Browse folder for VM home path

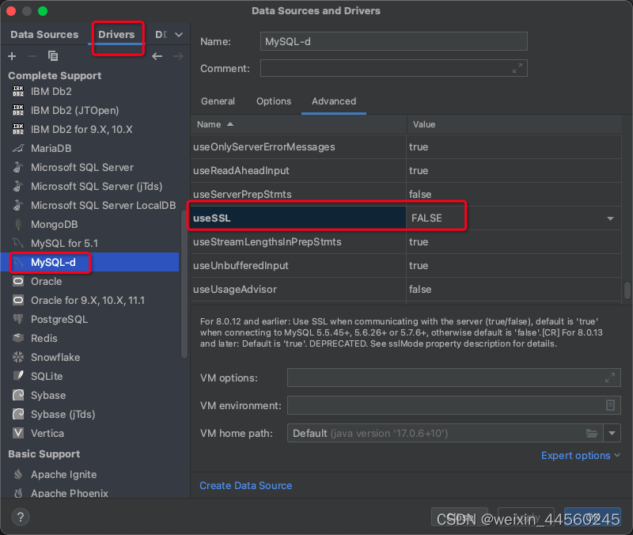[592, 433]
